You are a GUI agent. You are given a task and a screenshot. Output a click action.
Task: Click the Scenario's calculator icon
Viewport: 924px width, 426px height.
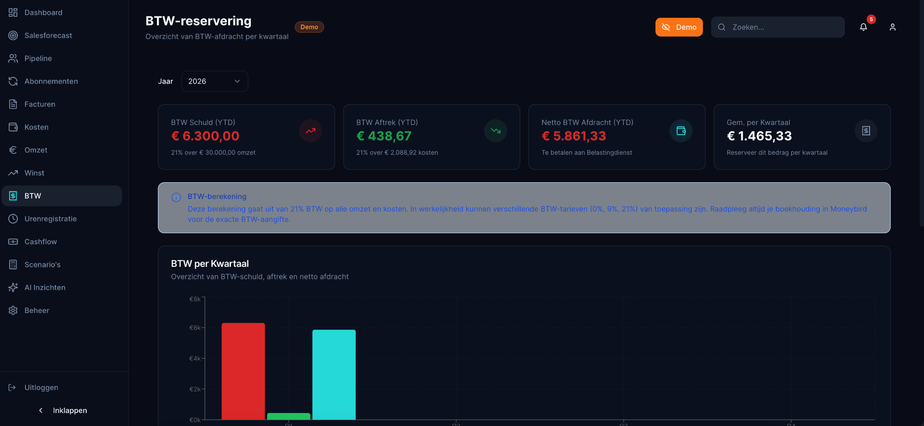click(x=13, y=265)
